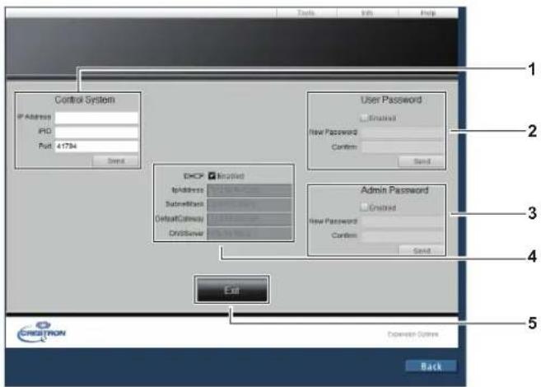Click the SubnetMask field
The image size is (541, 387).
250,204
